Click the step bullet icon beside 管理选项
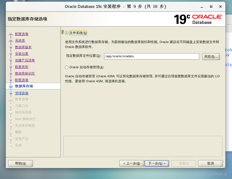This screenshot has width=232, height=179. click(11, 93)
